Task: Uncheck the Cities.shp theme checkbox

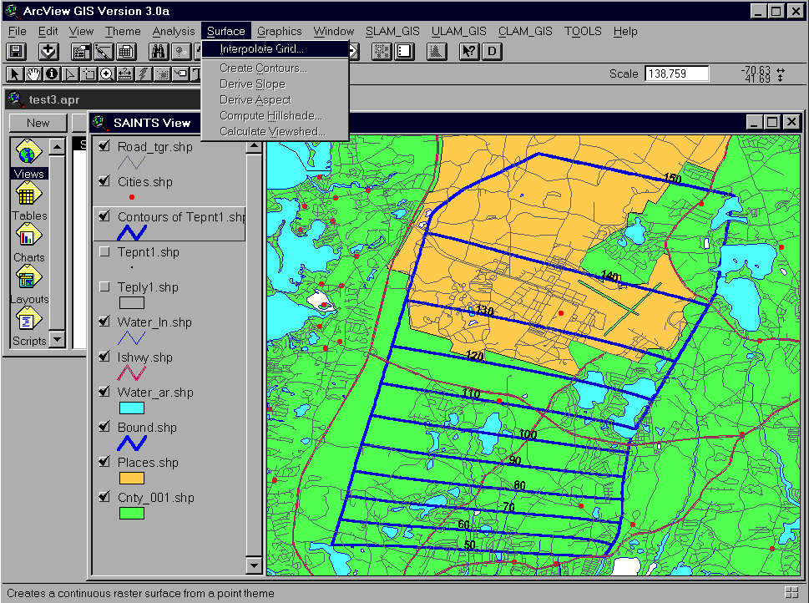Action: point(104,181)
